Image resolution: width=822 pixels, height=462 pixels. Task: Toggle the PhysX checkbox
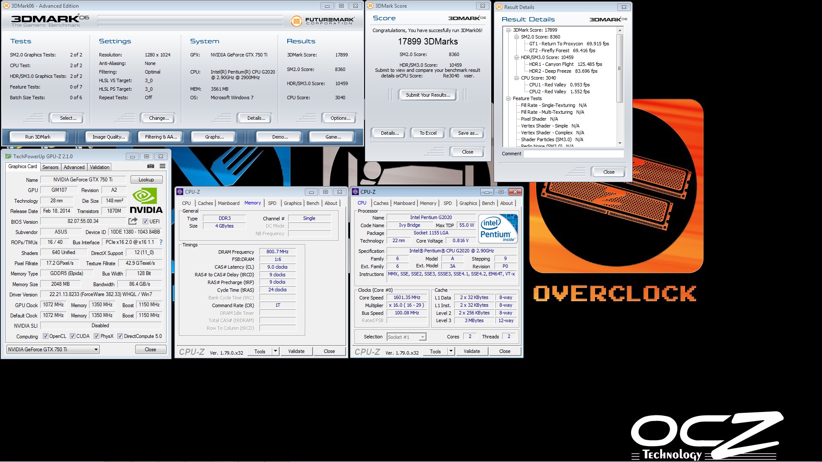coord(96,336)
